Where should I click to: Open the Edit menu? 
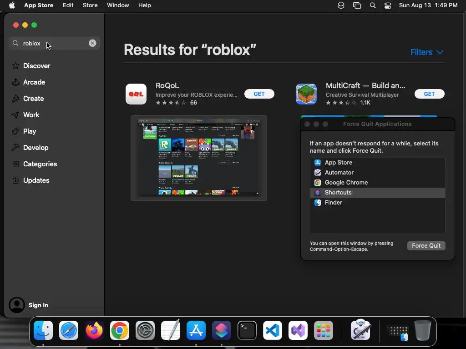click(68, 5)
